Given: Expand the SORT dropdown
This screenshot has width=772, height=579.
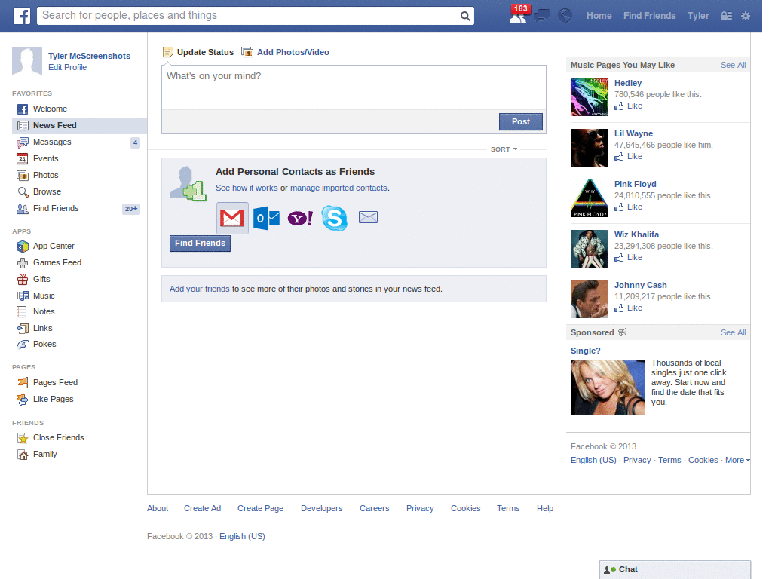Looking at the screenshot, I should pyautogui.click(x=504, y=149).
